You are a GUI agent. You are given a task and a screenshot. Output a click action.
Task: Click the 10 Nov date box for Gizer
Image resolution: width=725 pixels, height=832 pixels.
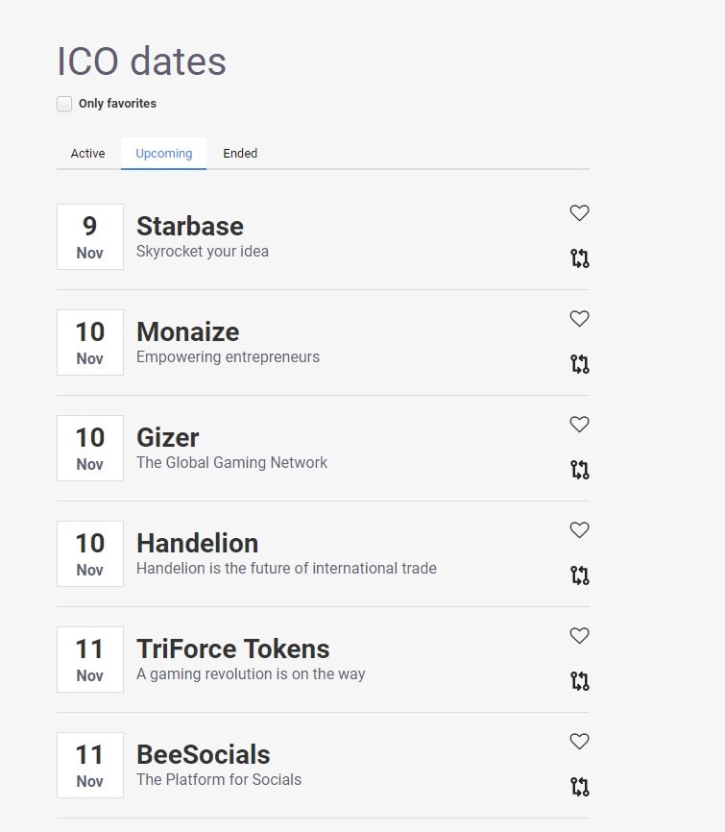coord(90,448)
